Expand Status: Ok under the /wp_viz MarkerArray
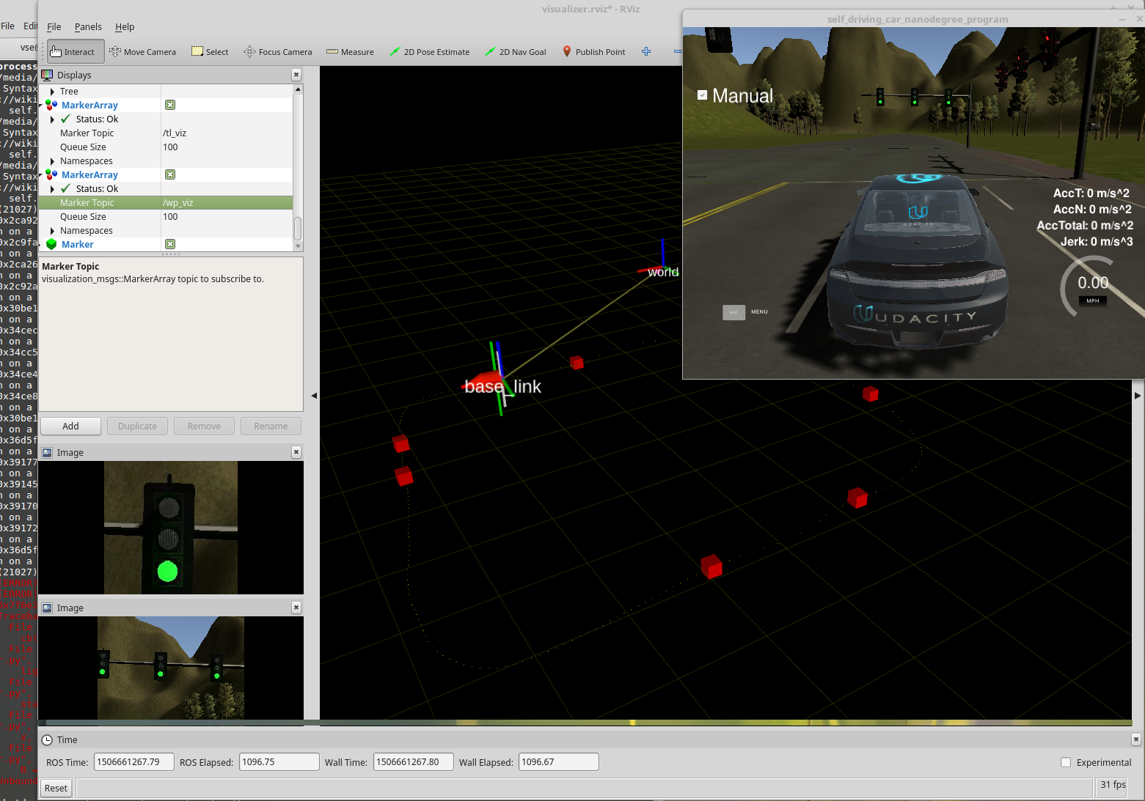The image size is (1145, 801). [x=52, y=189]
